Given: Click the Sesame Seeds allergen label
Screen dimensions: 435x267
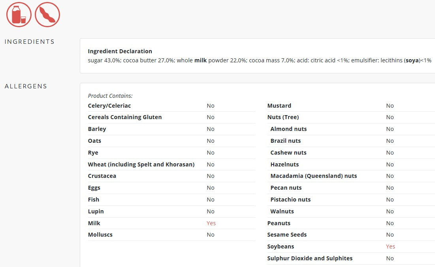Looking at the screenshot, I should (x=287, y=235).
